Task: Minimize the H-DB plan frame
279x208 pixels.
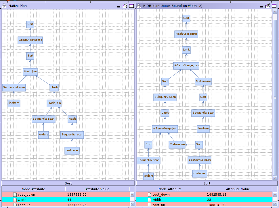Action: tap(261, 7)
